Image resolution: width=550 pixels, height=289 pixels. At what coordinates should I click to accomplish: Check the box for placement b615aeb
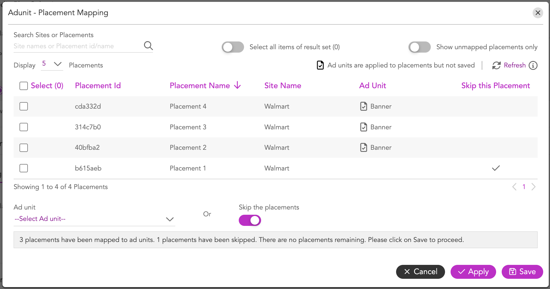[x=24, y=168]
